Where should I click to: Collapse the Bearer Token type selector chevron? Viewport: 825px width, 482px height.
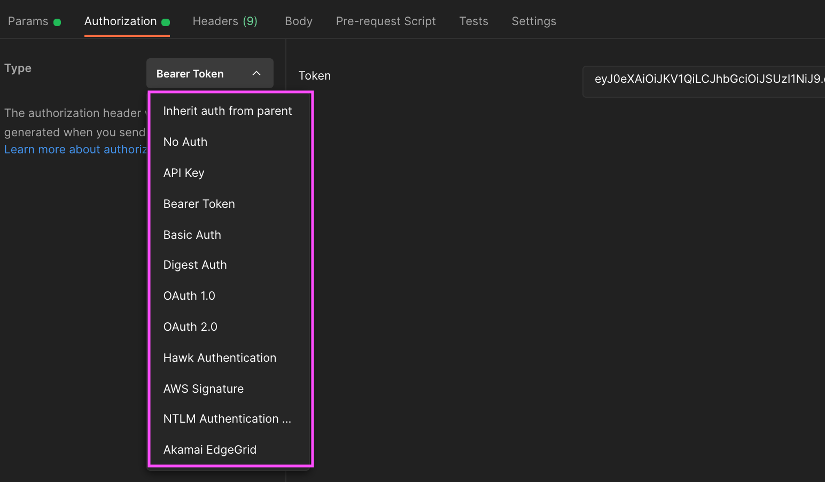256,73
